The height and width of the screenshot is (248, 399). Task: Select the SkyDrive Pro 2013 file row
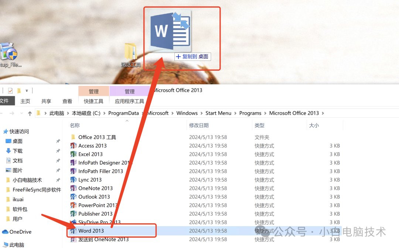(205, 222)
